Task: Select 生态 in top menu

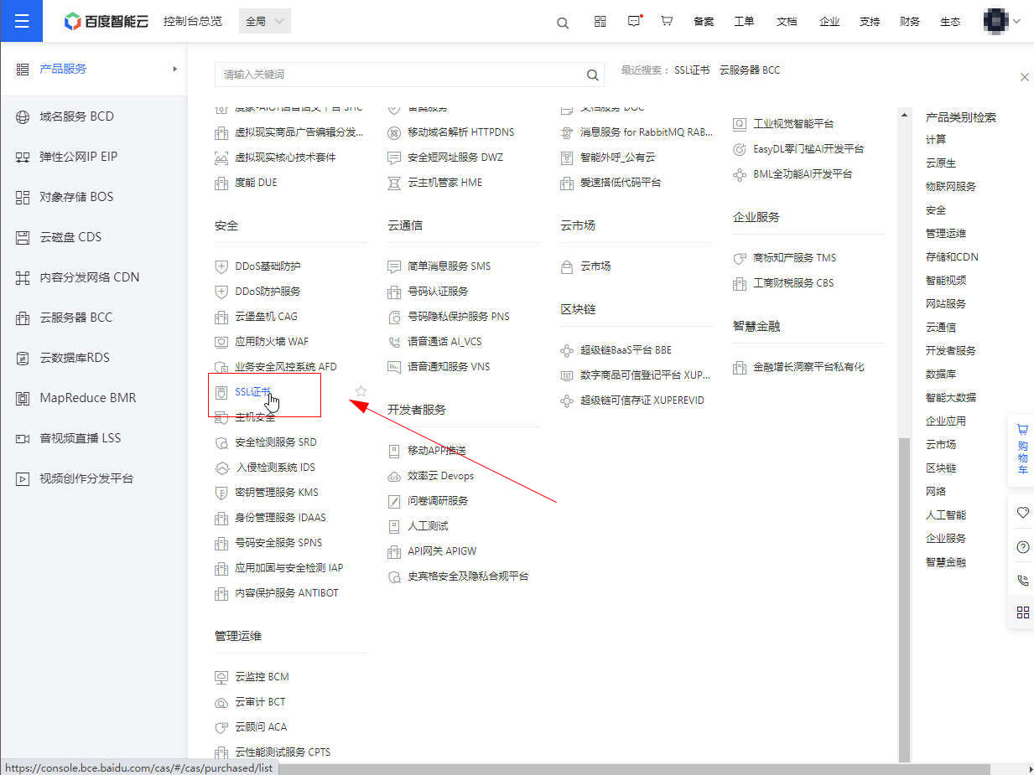Action: click(x=950, y=22)
